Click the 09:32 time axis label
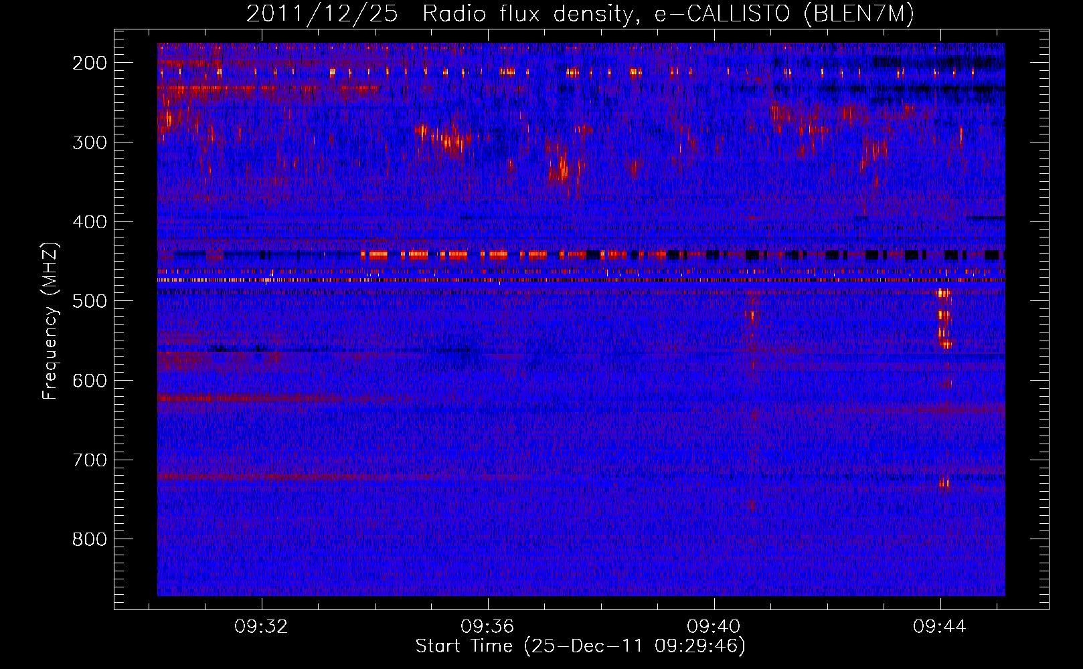Viewport: 1083px width, 669px height. coord(261,627)
